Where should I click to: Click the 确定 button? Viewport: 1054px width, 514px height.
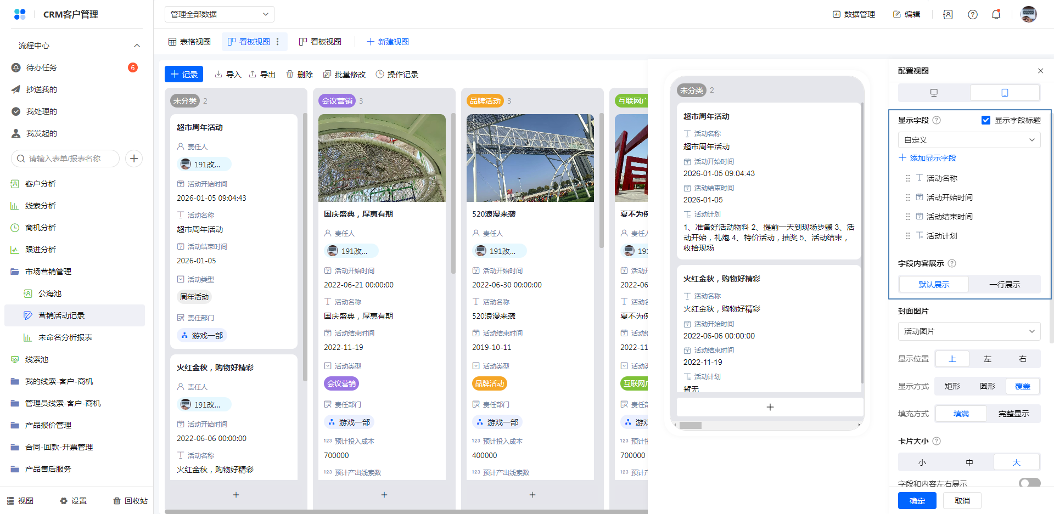[917, 501]
